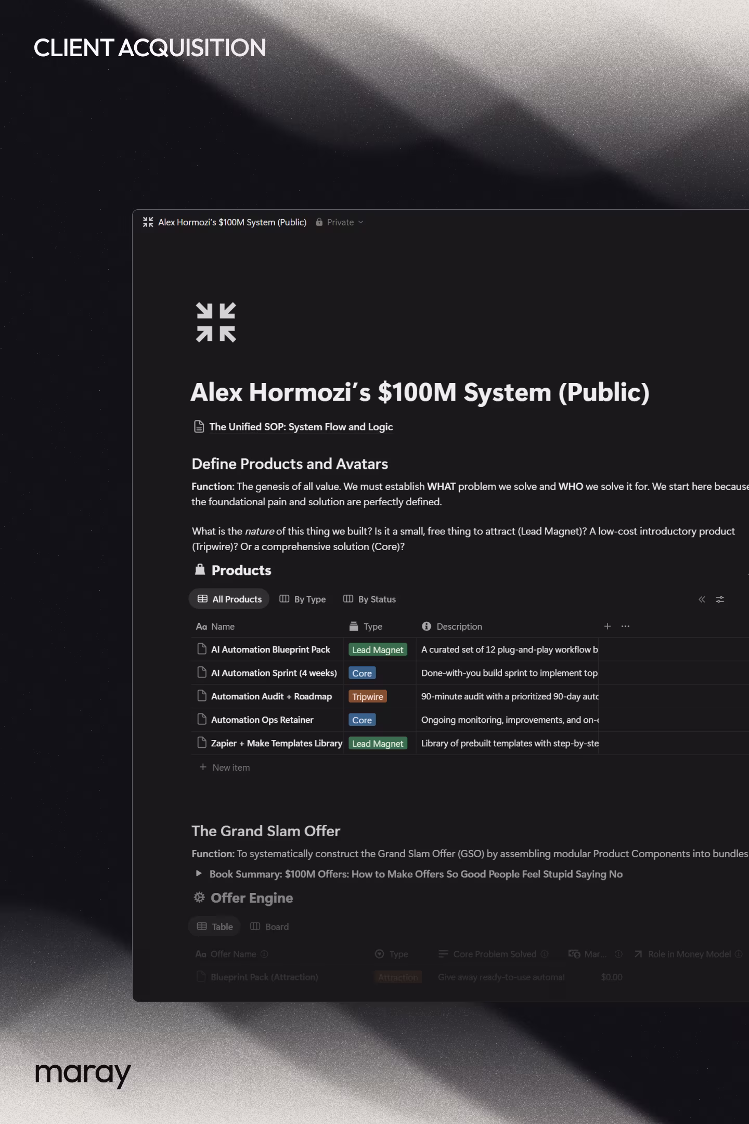The width and height of the screenshot is (749, 1124).
Task: Switch to the By Status view tab
Action: click(x=369, y=599)
